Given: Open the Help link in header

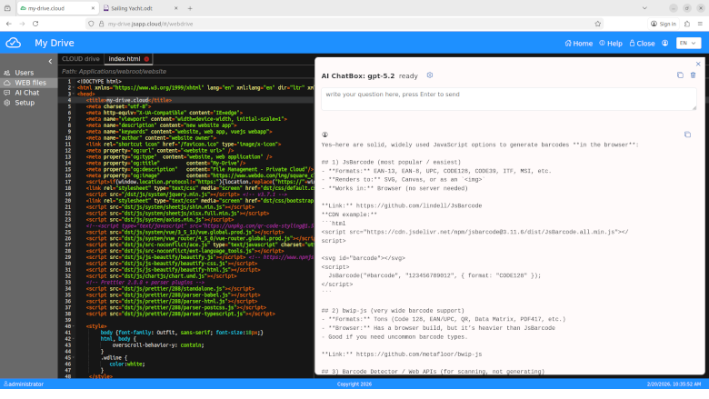Looking at the screenshot, I should (610, 43).
